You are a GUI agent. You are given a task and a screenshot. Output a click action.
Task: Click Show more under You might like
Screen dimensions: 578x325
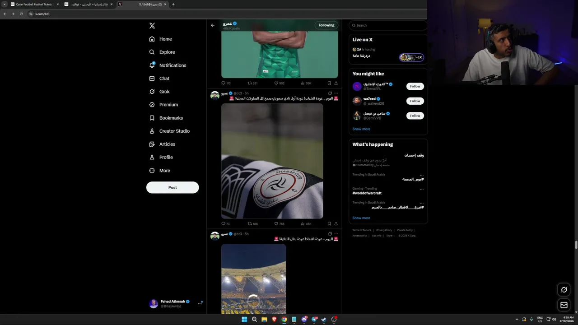point(361,129)
